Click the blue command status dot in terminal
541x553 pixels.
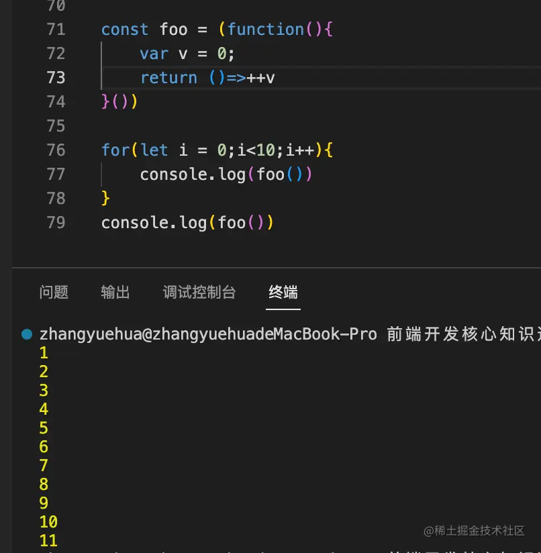[27, 334]
